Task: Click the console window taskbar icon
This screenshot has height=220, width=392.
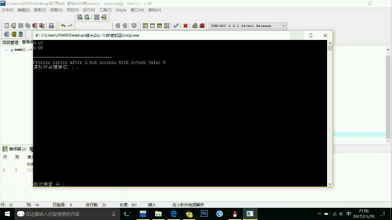Action: coord(250,214)
